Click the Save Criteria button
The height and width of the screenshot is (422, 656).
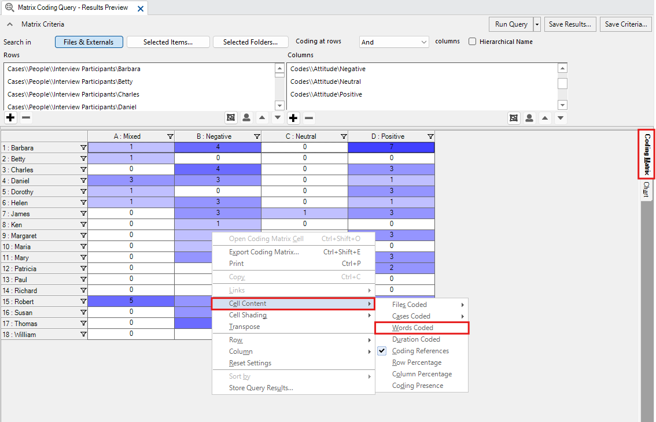pyautogui.click(x=626, y=24)
